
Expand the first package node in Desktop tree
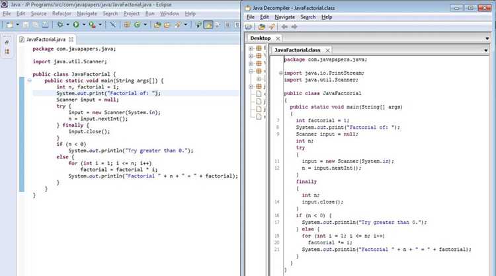tap(251, 48)
